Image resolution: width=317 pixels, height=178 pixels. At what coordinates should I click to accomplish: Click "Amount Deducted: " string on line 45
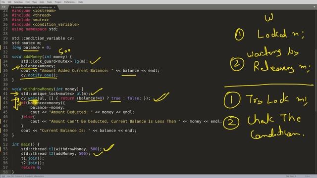pyautogui.click(x=71, y=112)
